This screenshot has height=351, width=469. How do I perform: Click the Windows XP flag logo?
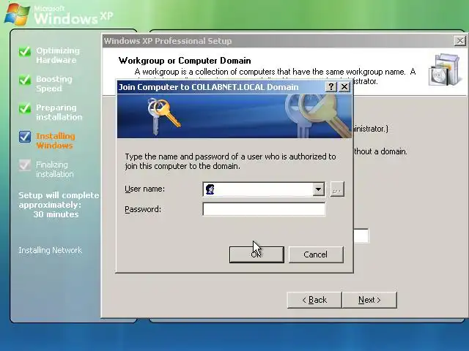click(17, 14)
